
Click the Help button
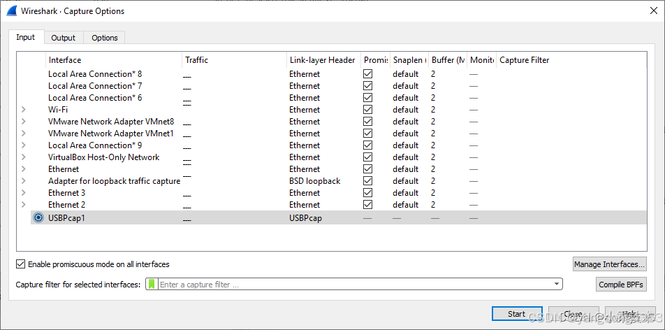coord(630,314)
